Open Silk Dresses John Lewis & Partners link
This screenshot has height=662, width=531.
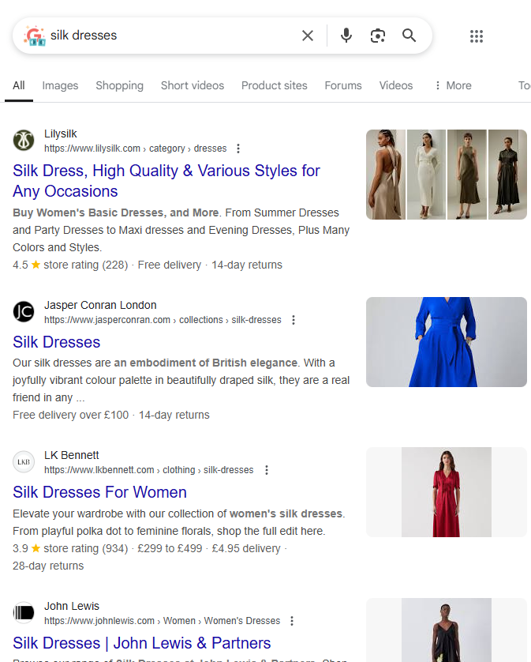tap(142, 643)
